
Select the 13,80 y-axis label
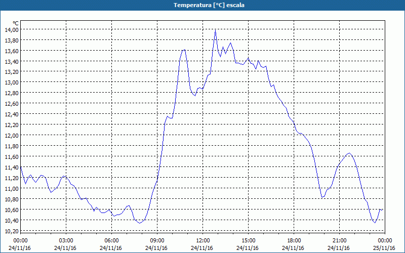coord(12,40)
